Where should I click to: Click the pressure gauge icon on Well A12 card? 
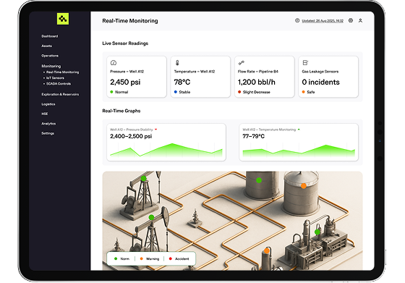point(114,62)
